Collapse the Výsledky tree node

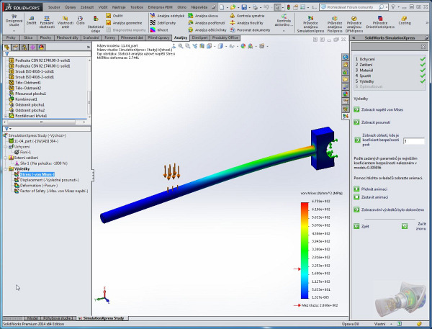[x=6, y=169]
